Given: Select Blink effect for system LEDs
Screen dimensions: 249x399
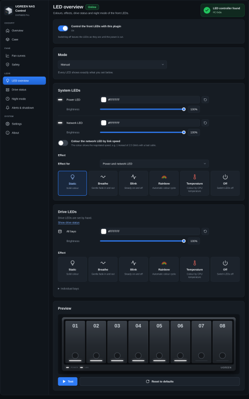Looking at the screenshot, I should tap(133, 183).
